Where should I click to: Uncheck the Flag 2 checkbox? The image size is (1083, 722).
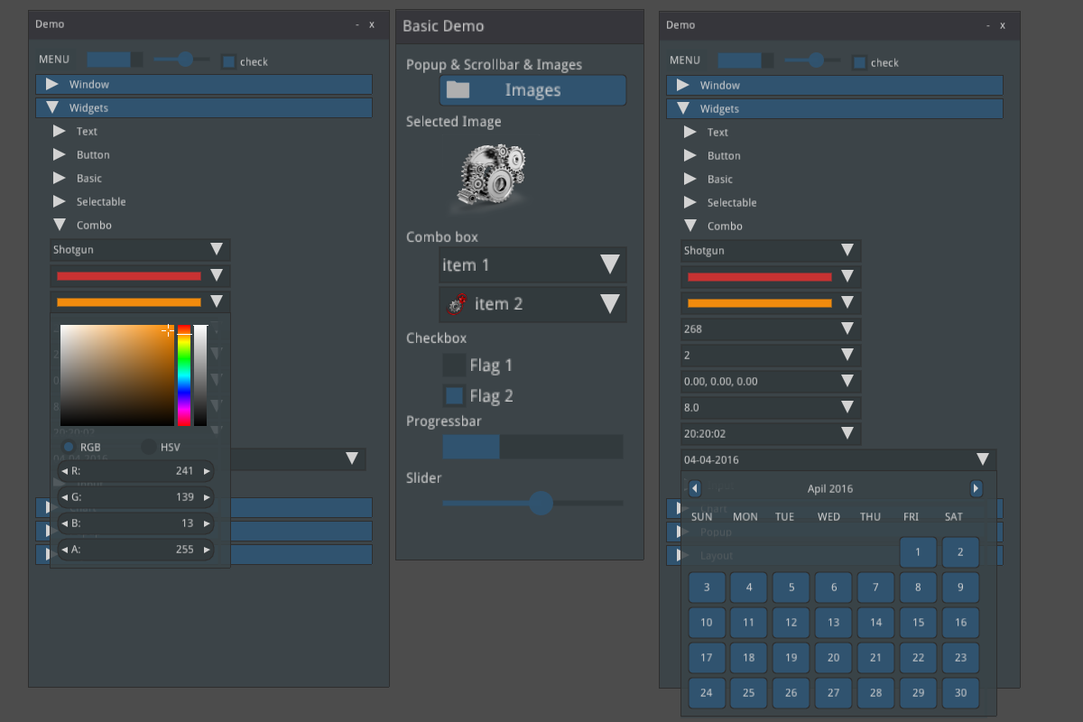[454, 396]
